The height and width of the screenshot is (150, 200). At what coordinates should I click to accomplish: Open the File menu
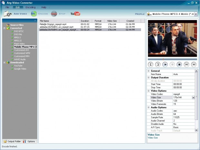[x=7, y=7]
